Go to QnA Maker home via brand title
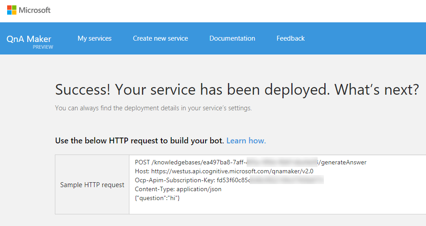This screenshot has height=226, width=426. tap(29, 39)
